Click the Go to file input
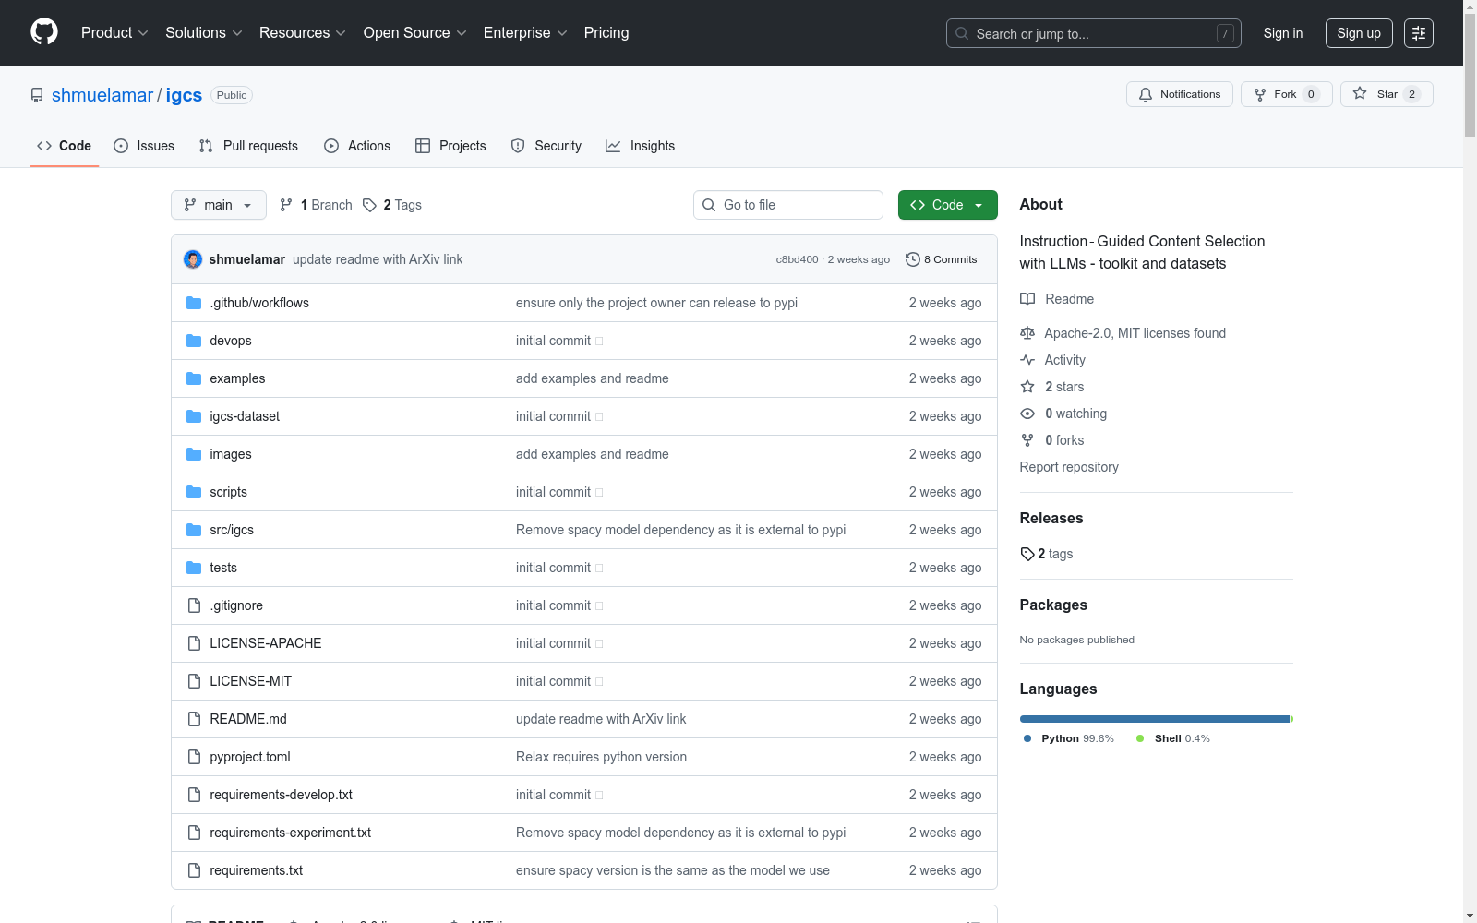This screenshot has height=923, width=1477. (x=788, y=205)
